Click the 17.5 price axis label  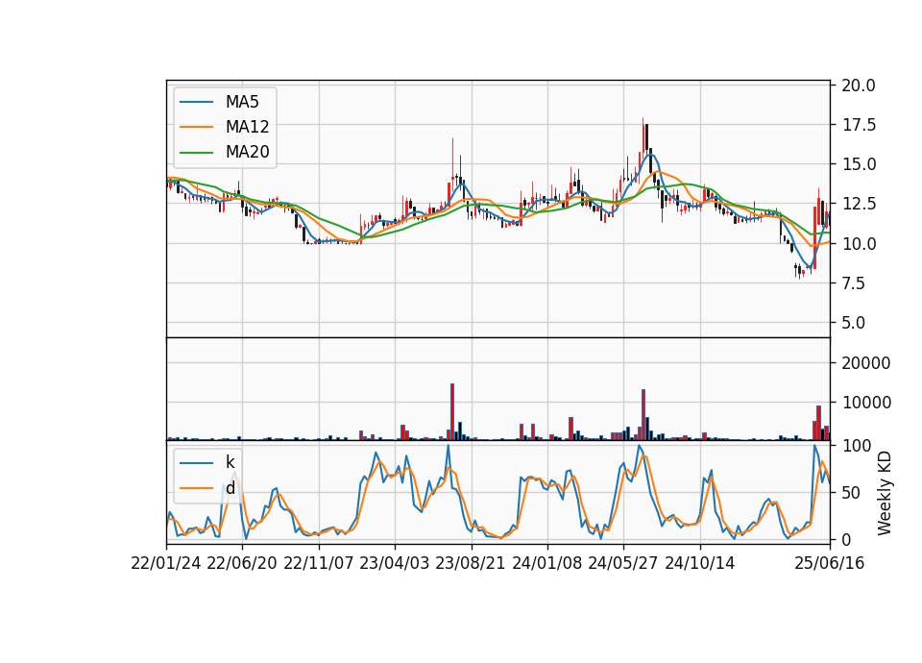(859, 125)
